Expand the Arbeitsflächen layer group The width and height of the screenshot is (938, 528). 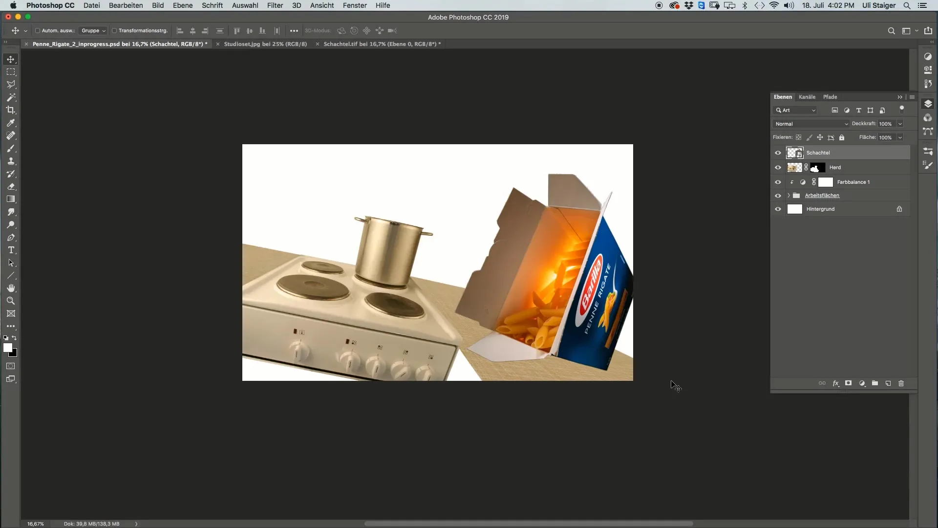click(789, 196)
